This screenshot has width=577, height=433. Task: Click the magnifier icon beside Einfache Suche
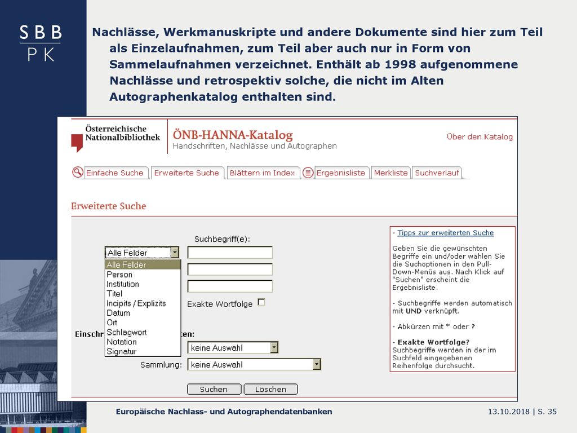78,172
